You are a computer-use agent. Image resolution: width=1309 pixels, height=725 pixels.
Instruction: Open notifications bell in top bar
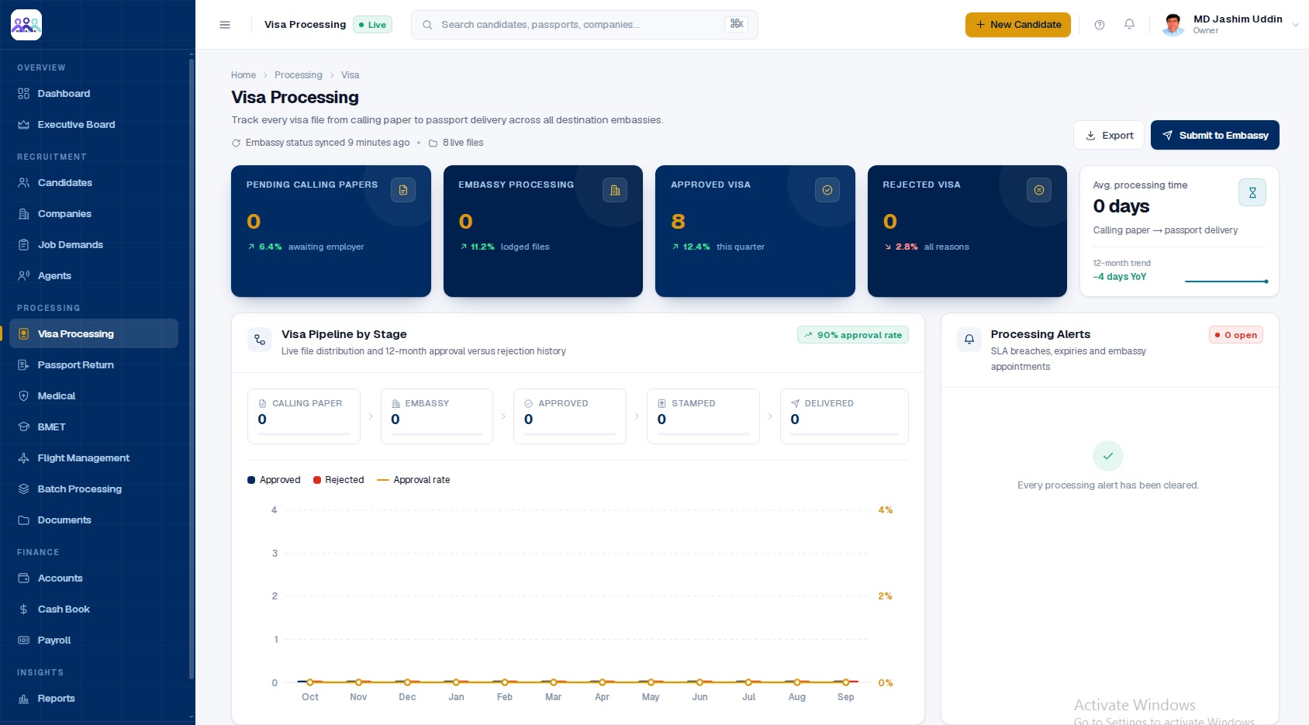click(x=1130, y=25)
